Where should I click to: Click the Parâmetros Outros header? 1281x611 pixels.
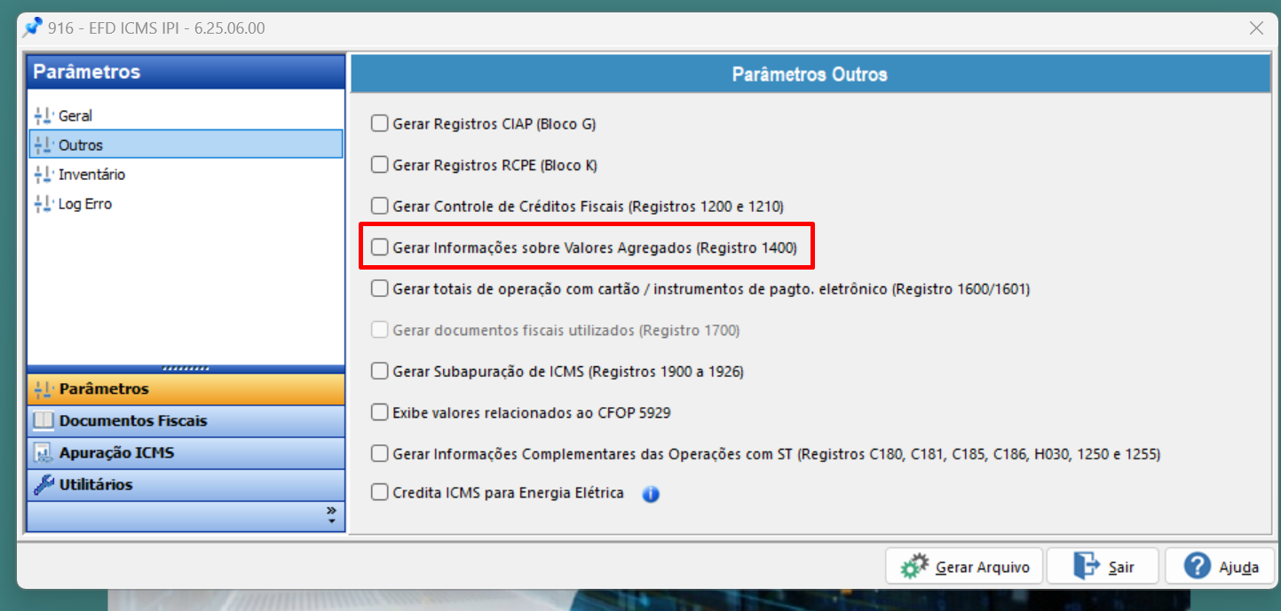pos(810,74)
